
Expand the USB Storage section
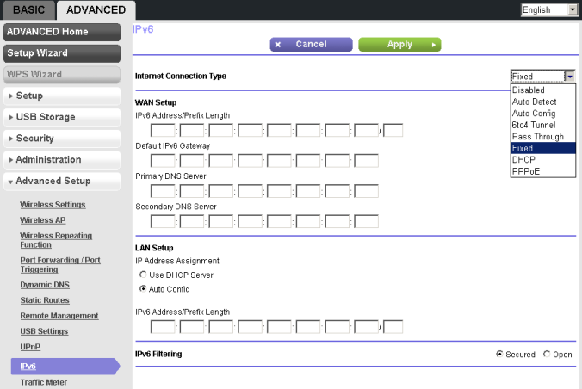(62, 117)
